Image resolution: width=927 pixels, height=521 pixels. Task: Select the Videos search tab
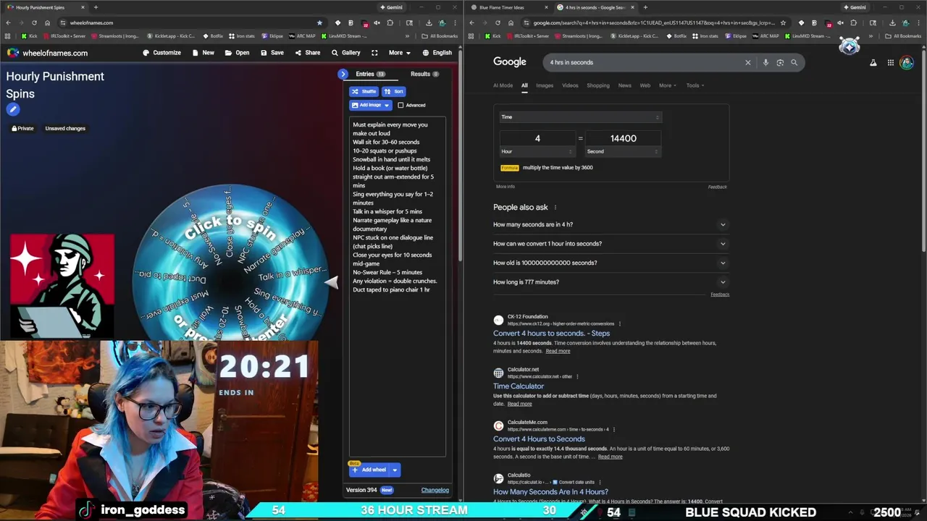pos(570,85)
